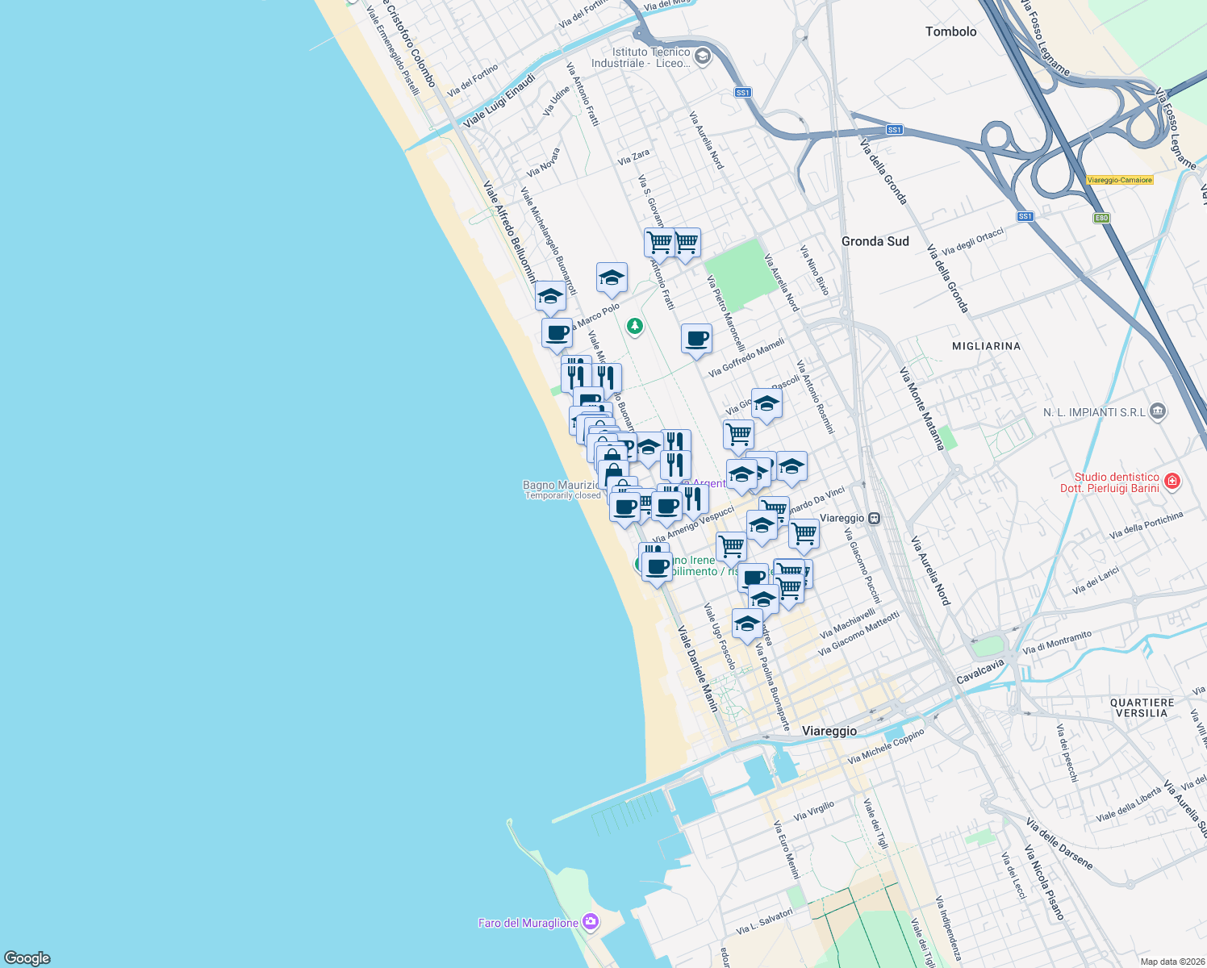Image resolution: width=1207 pixels, height=968 pixels.
Task: Click the Via della Portichina label
Action: click(1146, 525)
